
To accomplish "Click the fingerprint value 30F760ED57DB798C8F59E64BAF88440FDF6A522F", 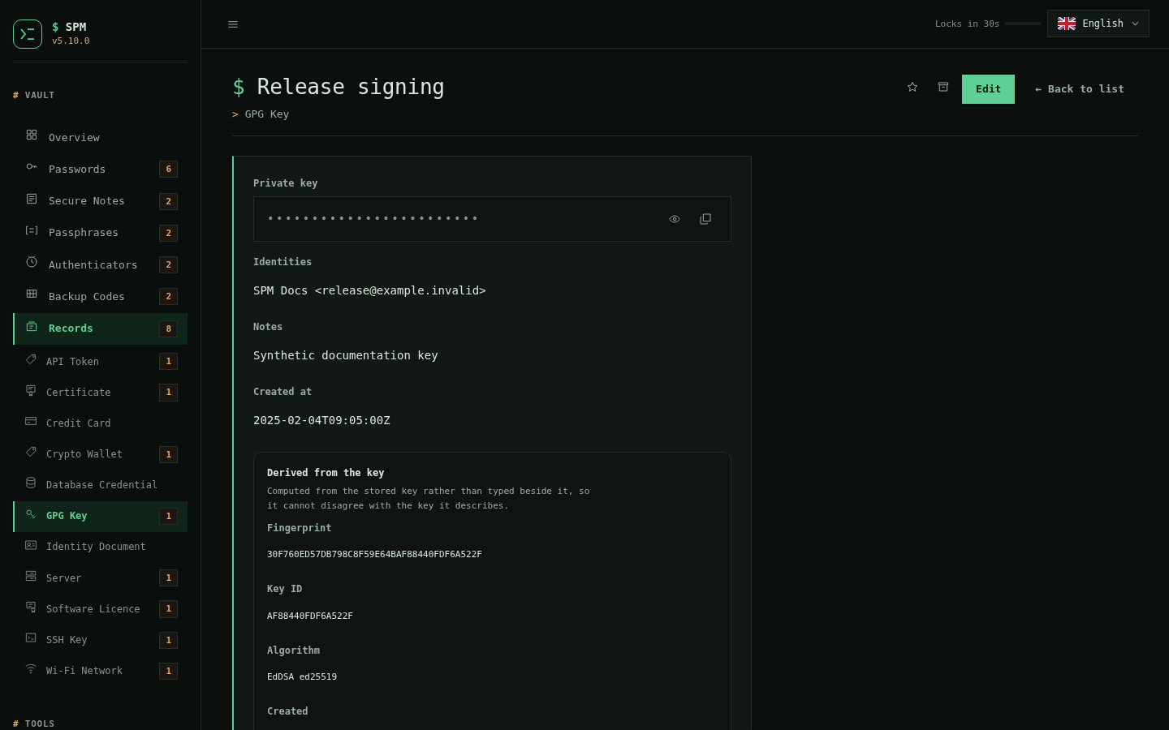I will (x=374, y=554).
